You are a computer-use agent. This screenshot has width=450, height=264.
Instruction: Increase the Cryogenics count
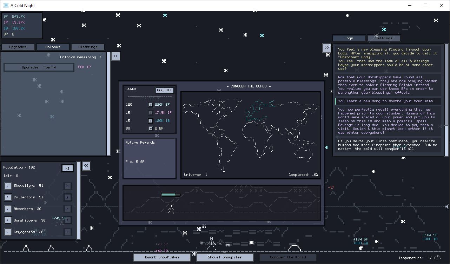tap(67, 232)
